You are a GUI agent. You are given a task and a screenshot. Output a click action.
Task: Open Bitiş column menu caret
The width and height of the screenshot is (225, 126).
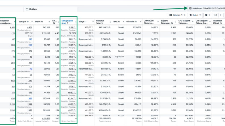(x=123, y=22)
